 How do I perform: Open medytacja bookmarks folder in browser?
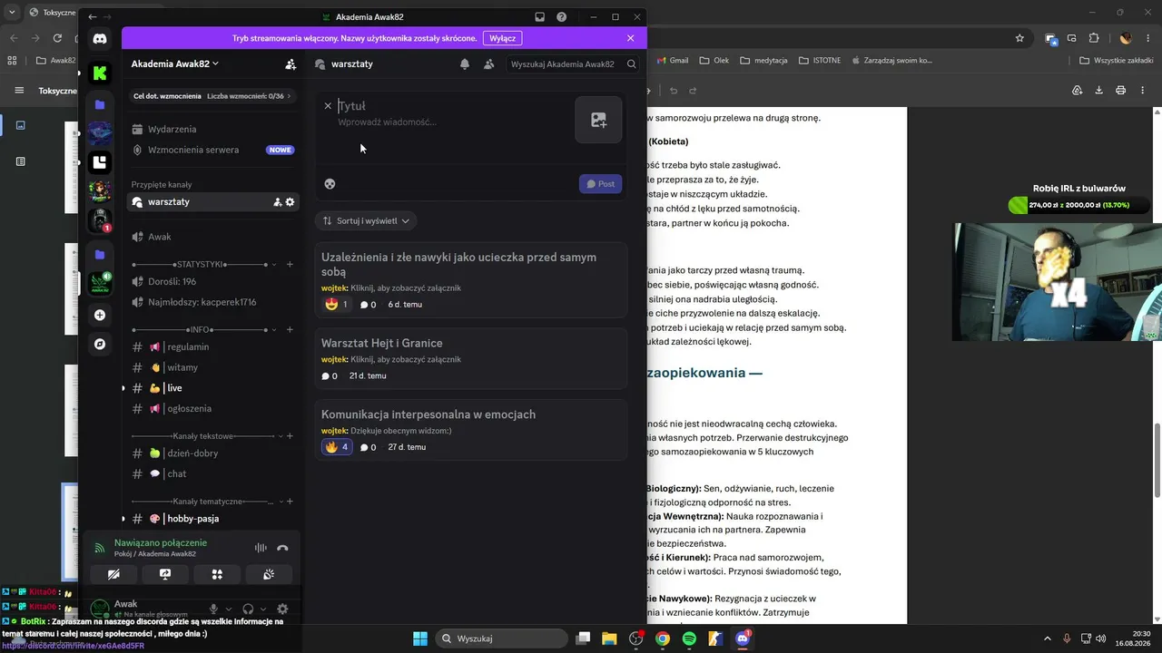pyautogui.click(x=763, y=61)
